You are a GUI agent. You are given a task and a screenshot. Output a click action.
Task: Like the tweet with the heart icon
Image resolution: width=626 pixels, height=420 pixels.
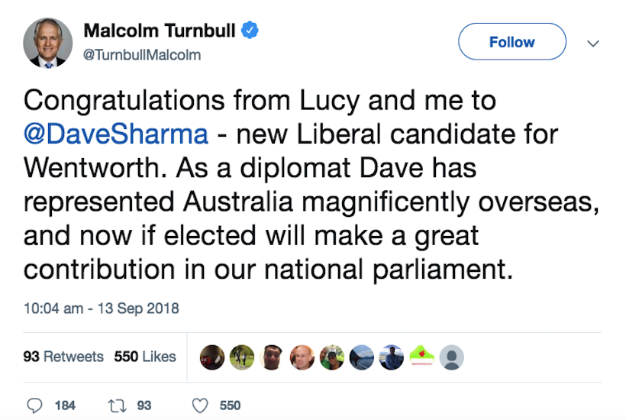click(x=200, y=405)
